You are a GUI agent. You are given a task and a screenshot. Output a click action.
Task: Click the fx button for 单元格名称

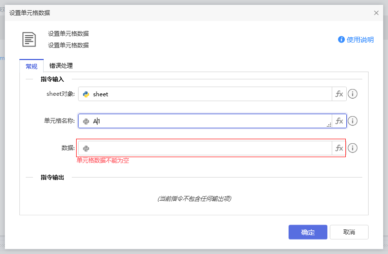pos(339,121)
